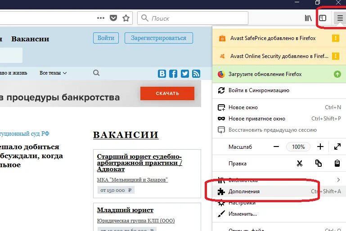
Task: Click the site search magnifier icon
Action: click(96, 73)
